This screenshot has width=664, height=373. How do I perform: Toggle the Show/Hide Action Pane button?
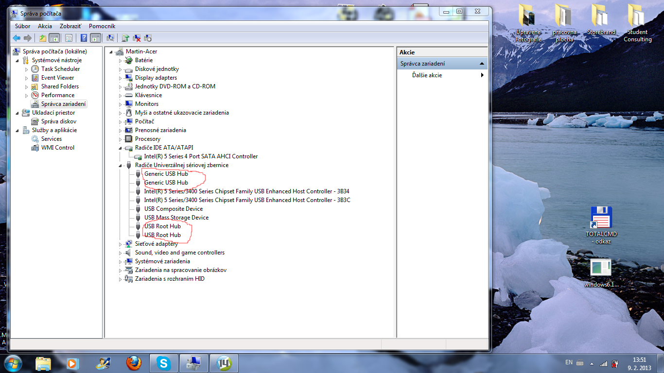tap(95, 38)
